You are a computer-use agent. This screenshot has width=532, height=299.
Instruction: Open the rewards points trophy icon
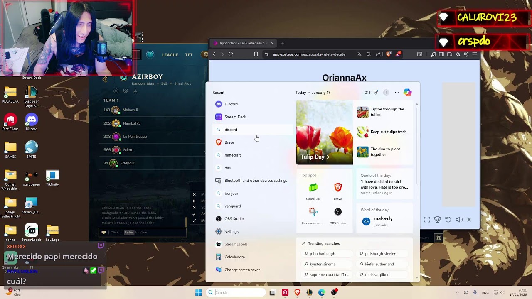tap(376, 93)
